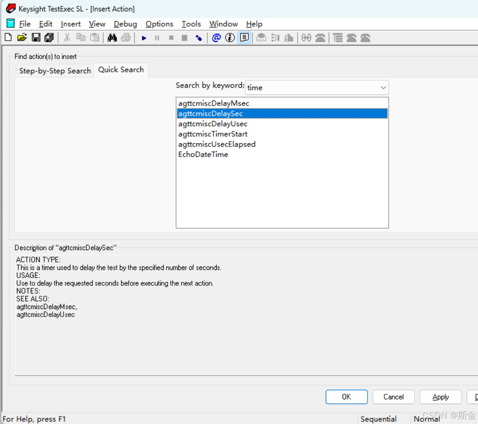Screen dimensions: 478x424
Task: Click the small Stop square icon
Action: click(x=171, y=38)
